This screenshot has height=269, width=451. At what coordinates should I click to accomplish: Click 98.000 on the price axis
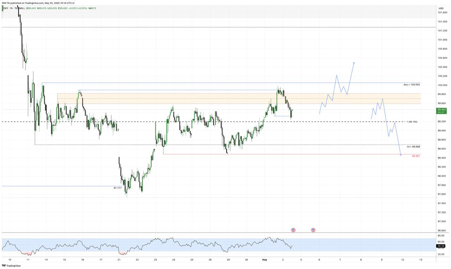tap(443, 176)
